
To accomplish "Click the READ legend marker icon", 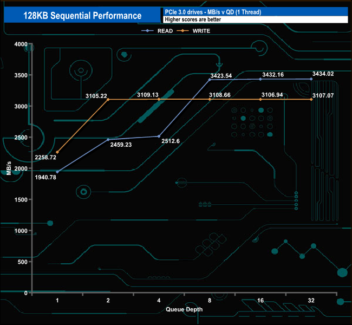I will tap(147, 31).
